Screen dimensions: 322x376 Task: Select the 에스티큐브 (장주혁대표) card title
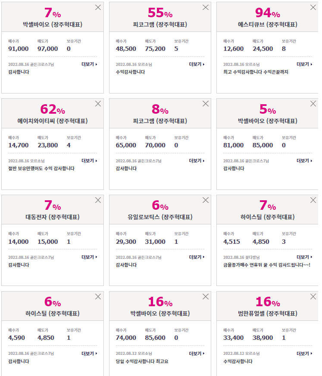[x=268, y=25]
